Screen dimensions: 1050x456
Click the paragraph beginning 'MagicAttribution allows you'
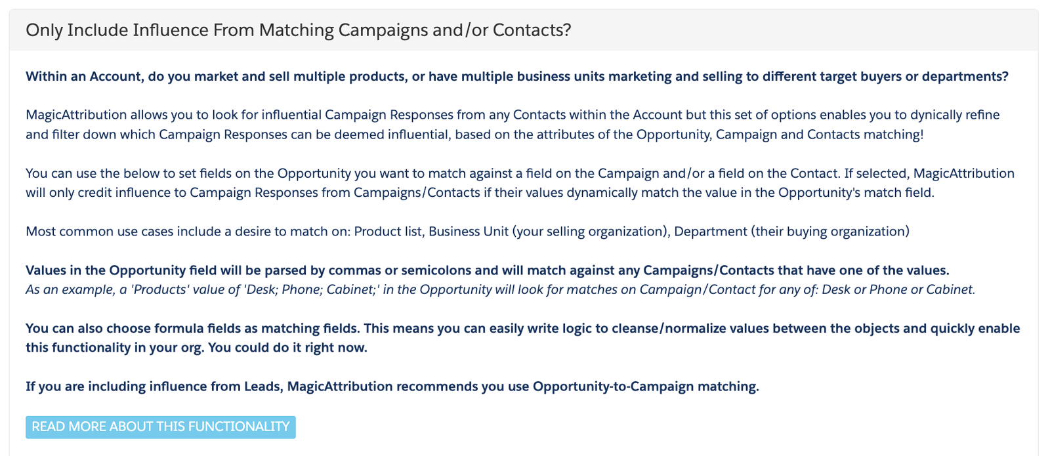(x=513, y=125)
